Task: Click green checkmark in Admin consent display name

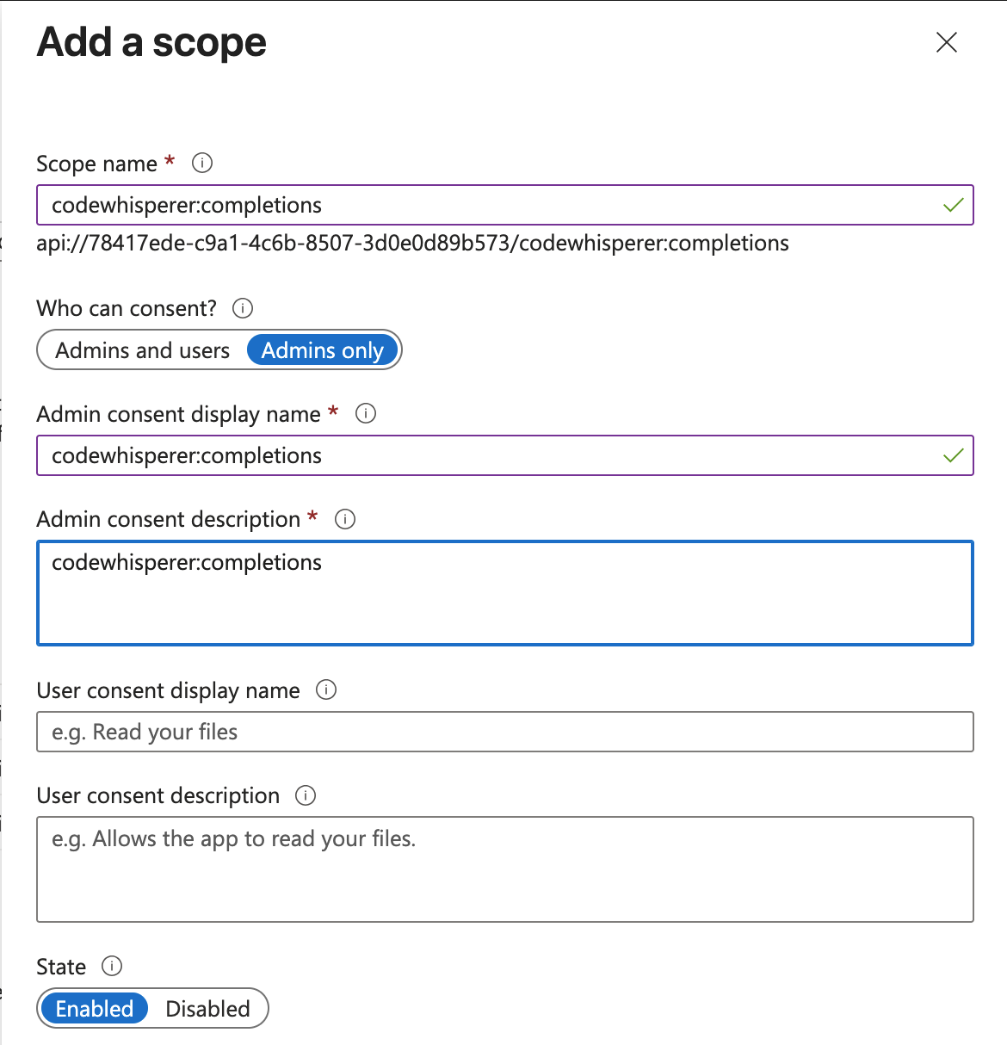Action: coord(953,456)
